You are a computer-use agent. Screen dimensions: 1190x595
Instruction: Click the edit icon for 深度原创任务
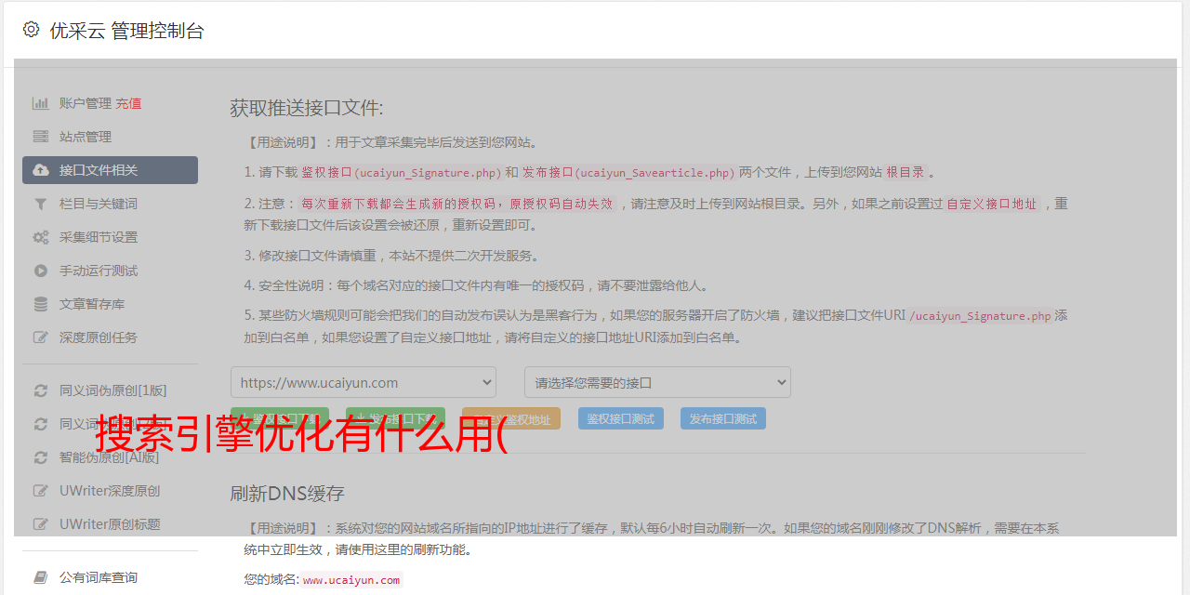(x=41, y=337)
